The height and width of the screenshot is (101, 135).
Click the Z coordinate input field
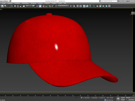pos(102,98)
